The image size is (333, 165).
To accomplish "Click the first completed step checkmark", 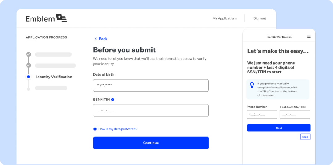I will tap(28, 54).
